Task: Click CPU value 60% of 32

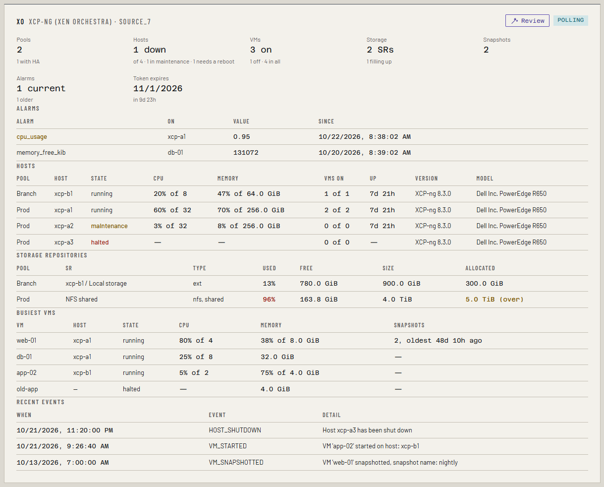Action: pyautogui.click(x=172, y=210)
